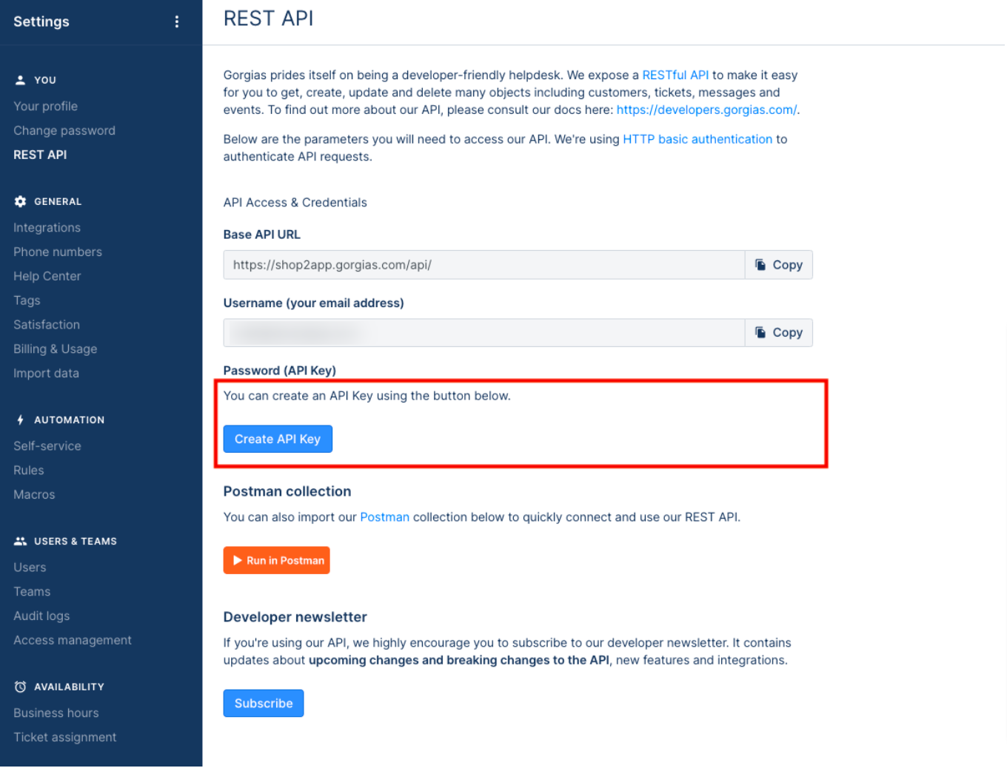
Task: Open the RESTful API link
Action: pyautogui.click(x=675, y=75)
